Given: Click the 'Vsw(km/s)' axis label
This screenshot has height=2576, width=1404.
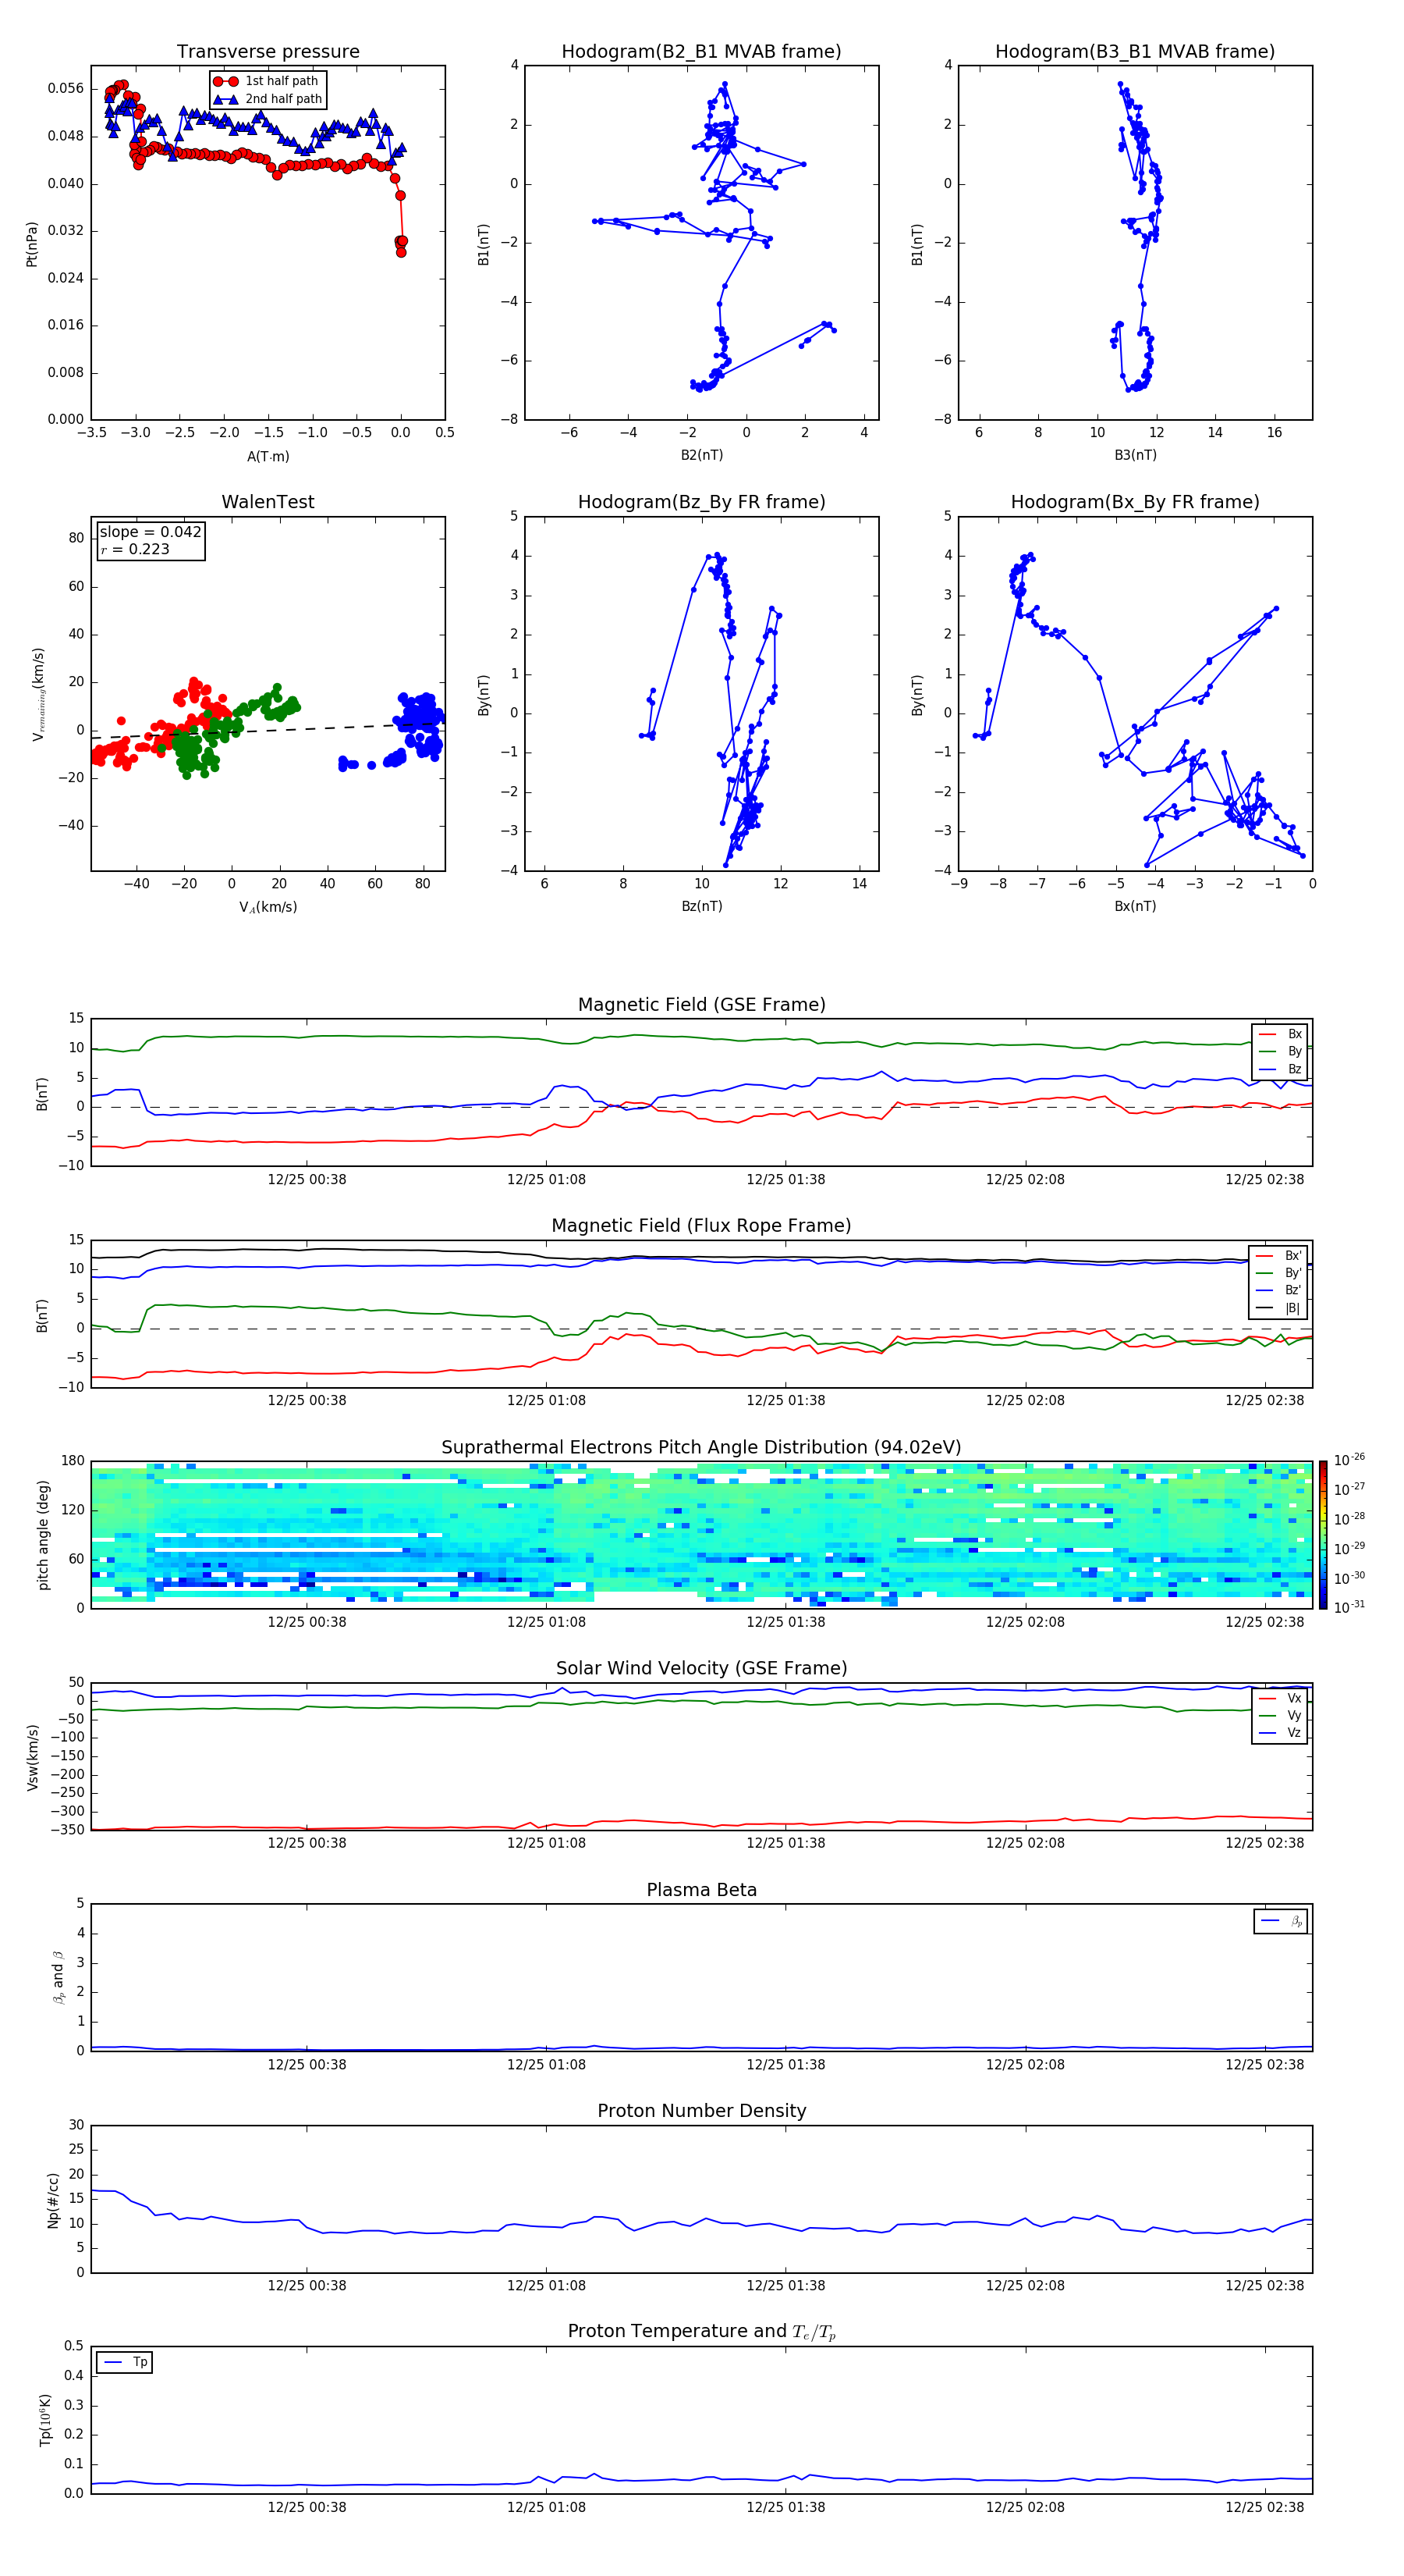Looking at the screenshot, I should coord(32,1757).
